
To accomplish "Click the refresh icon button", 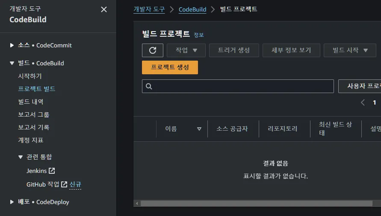I will [x=153, y=50].
